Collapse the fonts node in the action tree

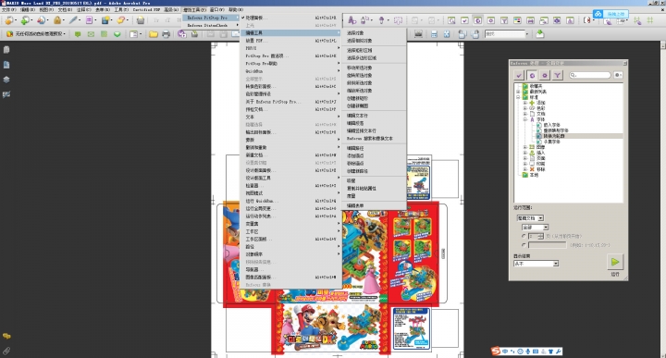coord(525,119)
